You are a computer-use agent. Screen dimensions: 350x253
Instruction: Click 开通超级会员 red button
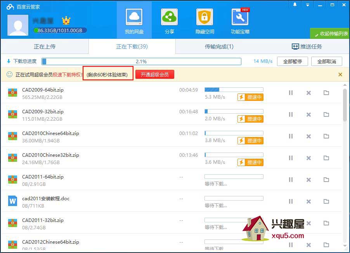(155, 75)
